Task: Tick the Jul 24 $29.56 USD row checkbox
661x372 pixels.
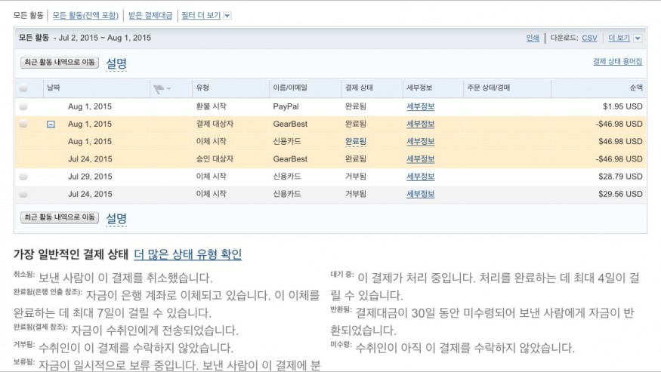Action: coord(23,194)
